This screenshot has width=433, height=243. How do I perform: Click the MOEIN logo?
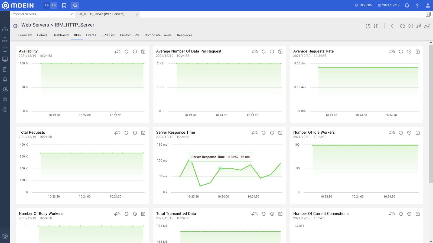(x=18, y=5)
